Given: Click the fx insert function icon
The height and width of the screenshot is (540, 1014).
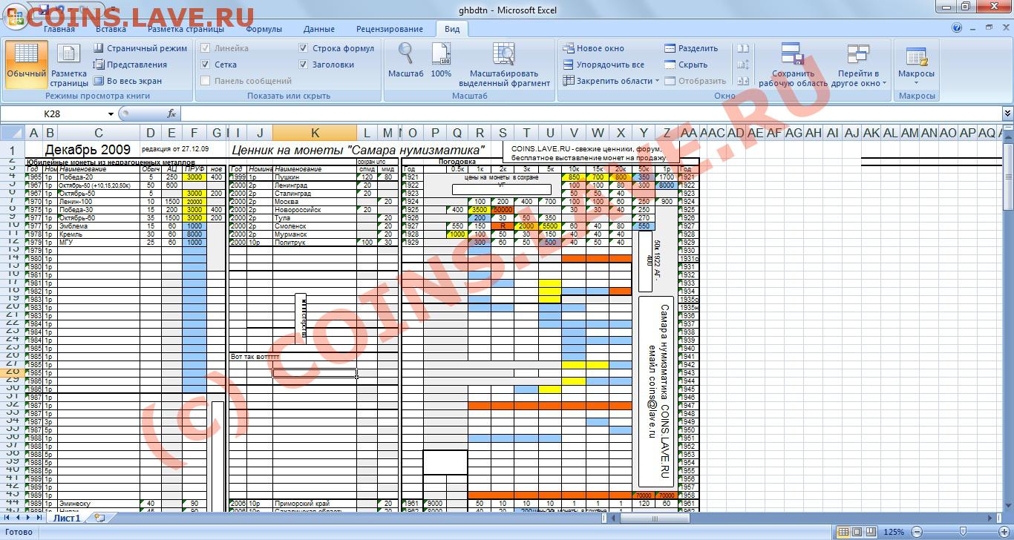Looking at the screenshot, I should pyautogui.click(x=171, y=113).
